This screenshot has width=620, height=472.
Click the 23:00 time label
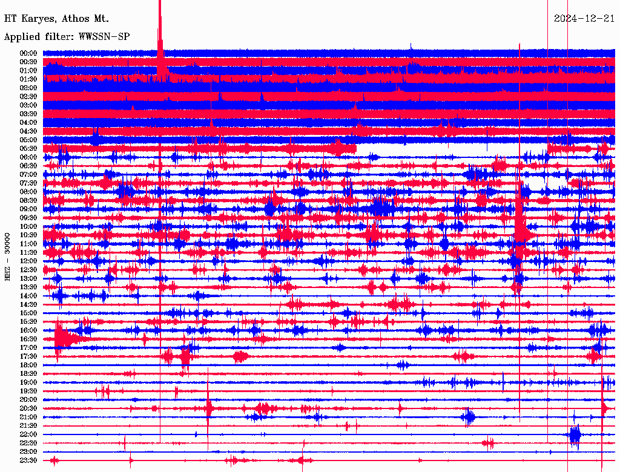pyautogui.click(x=28, y=451)
